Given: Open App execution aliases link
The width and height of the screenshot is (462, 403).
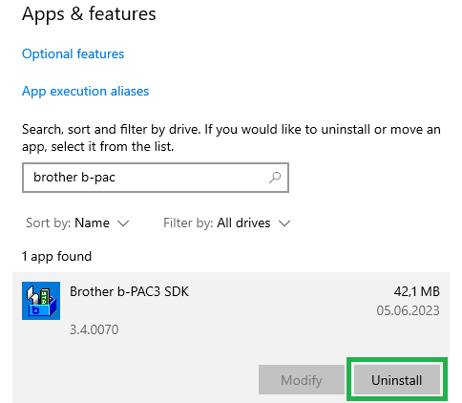Looking at the screenshot, I should (85, 91).
